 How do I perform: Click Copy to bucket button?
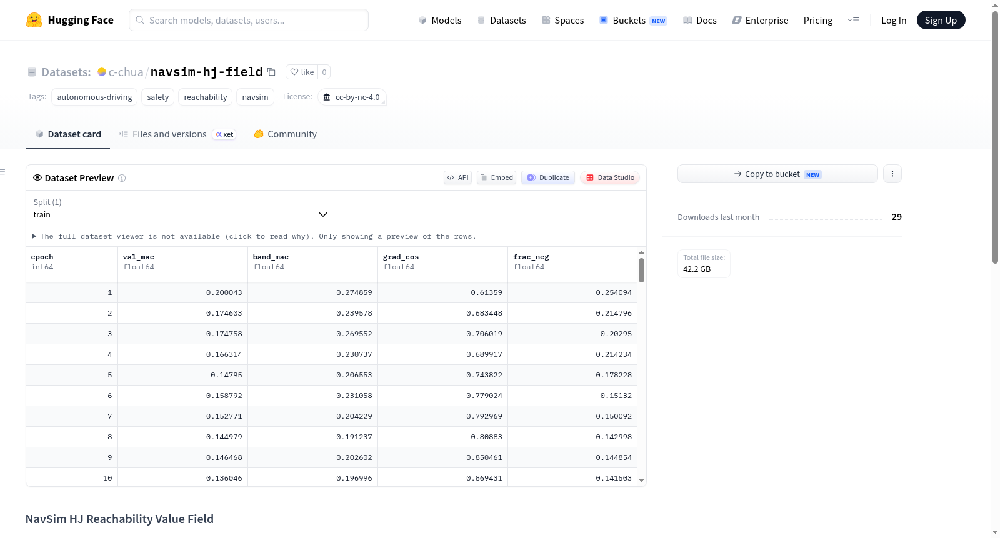[777, 174]
